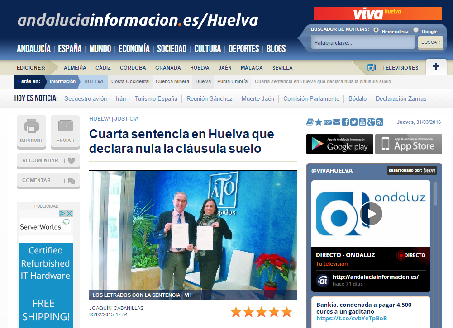This screenshot has width=453, height=328.
Task: Select the Málaga edition
Action: [x=252, y=68]
